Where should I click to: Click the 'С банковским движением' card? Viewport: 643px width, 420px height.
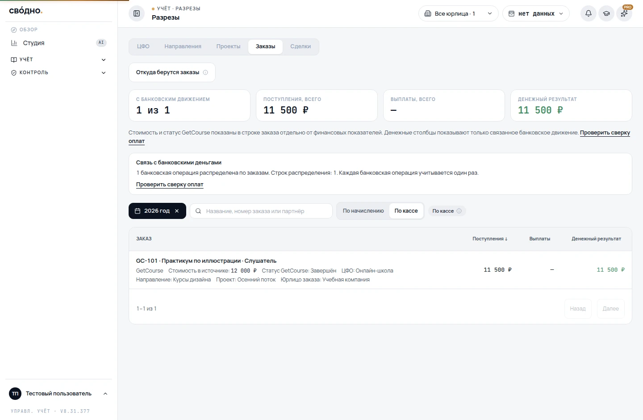pos(189,105)
